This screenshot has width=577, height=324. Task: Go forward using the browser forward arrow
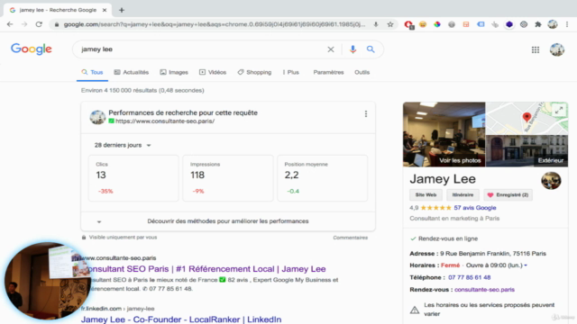pyautogui.click(x=24, y=24)
